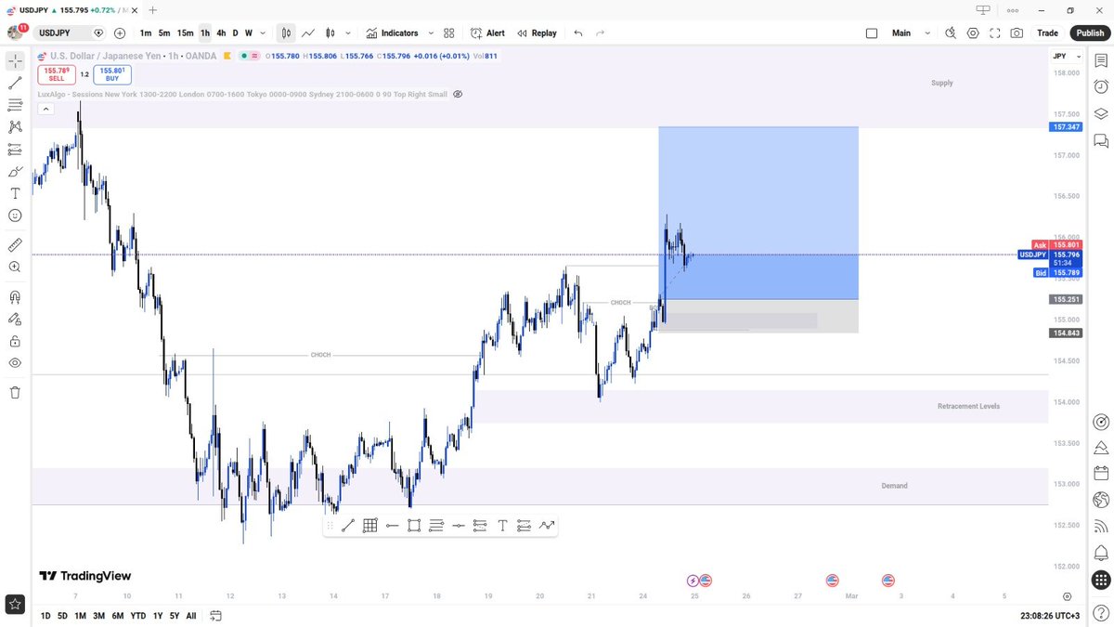1114x627 pixels.
Task: Open the USDJPY symbol search field
Action: tap(71, 33)
